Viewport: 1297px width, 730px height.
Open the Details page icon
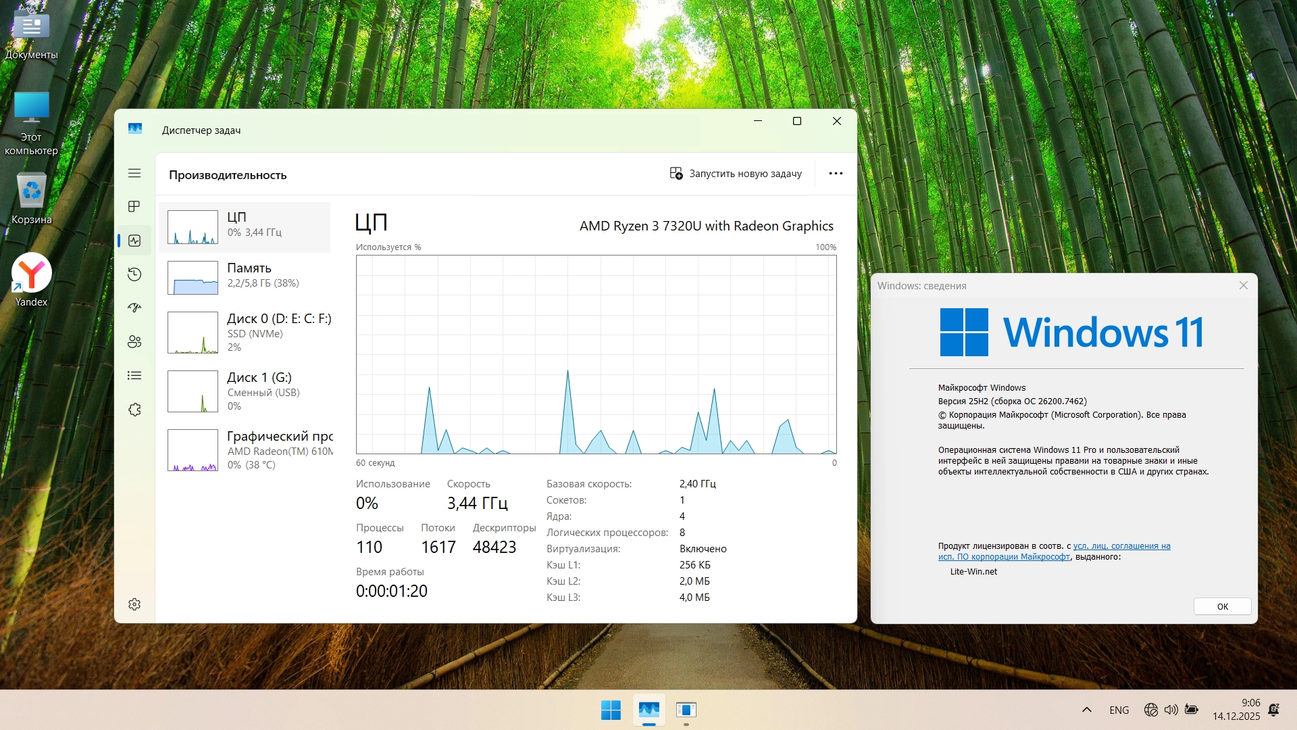pos(134,375)
